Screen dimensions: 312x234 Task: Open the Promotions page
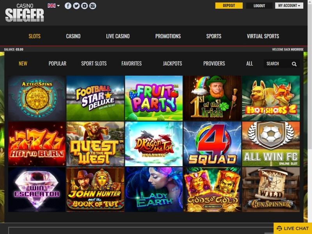[168, 36]
